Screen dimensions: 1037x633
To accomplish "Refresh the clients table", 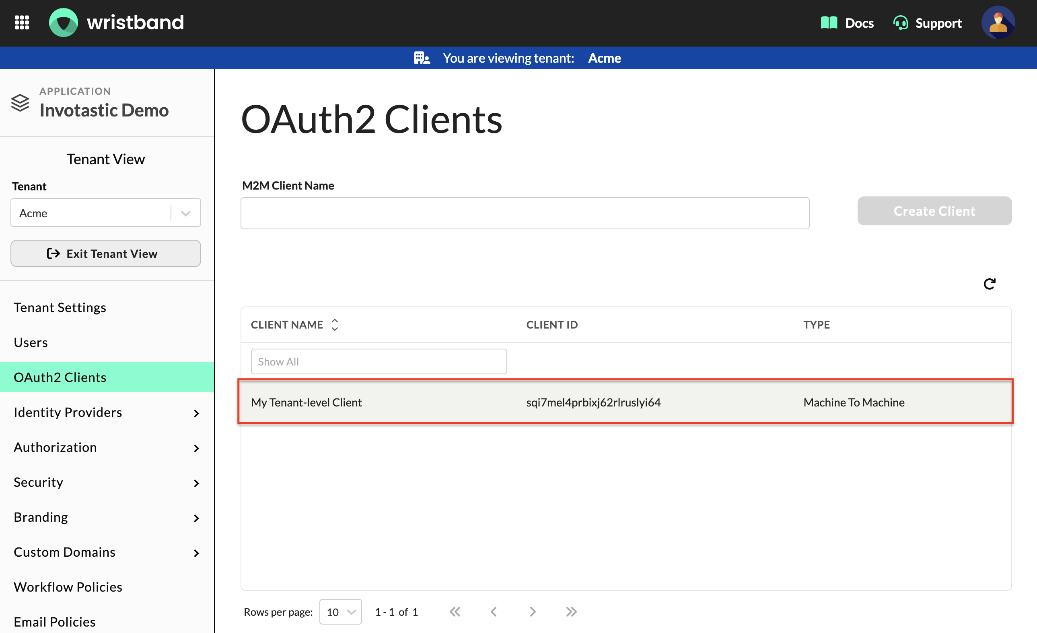I will coord(990,284).
